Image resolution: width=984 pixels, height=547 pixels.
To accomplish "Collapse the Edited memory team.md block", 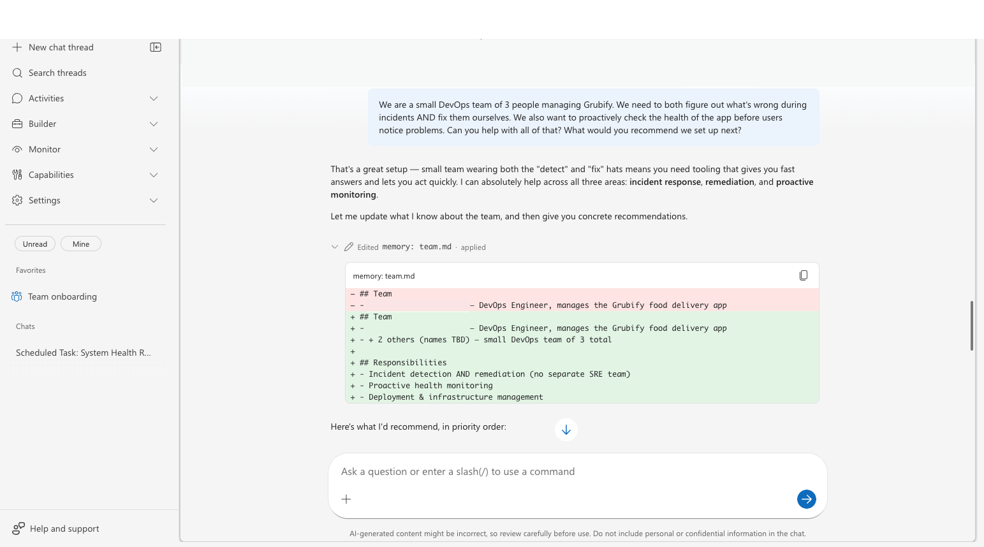I will click(x=335, y=247).
